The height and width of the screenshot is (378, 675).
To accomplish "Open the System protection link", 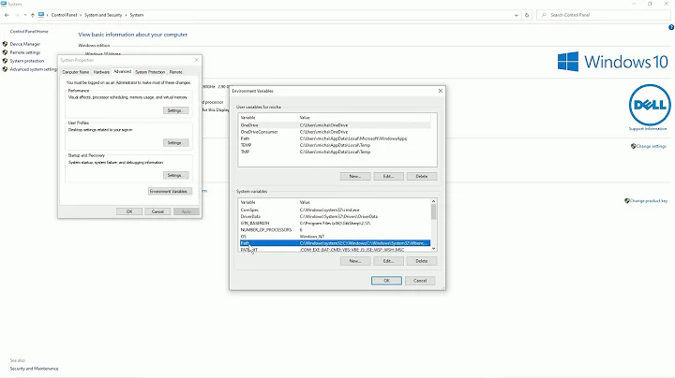I will click(27, 61).
